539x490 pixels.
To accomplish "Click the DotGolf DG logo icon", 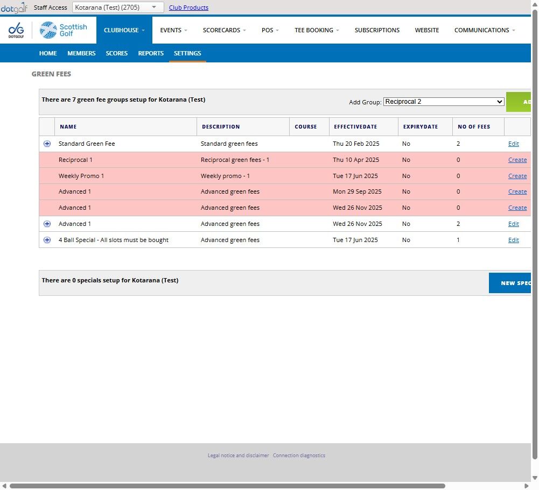I will [16, 30].
